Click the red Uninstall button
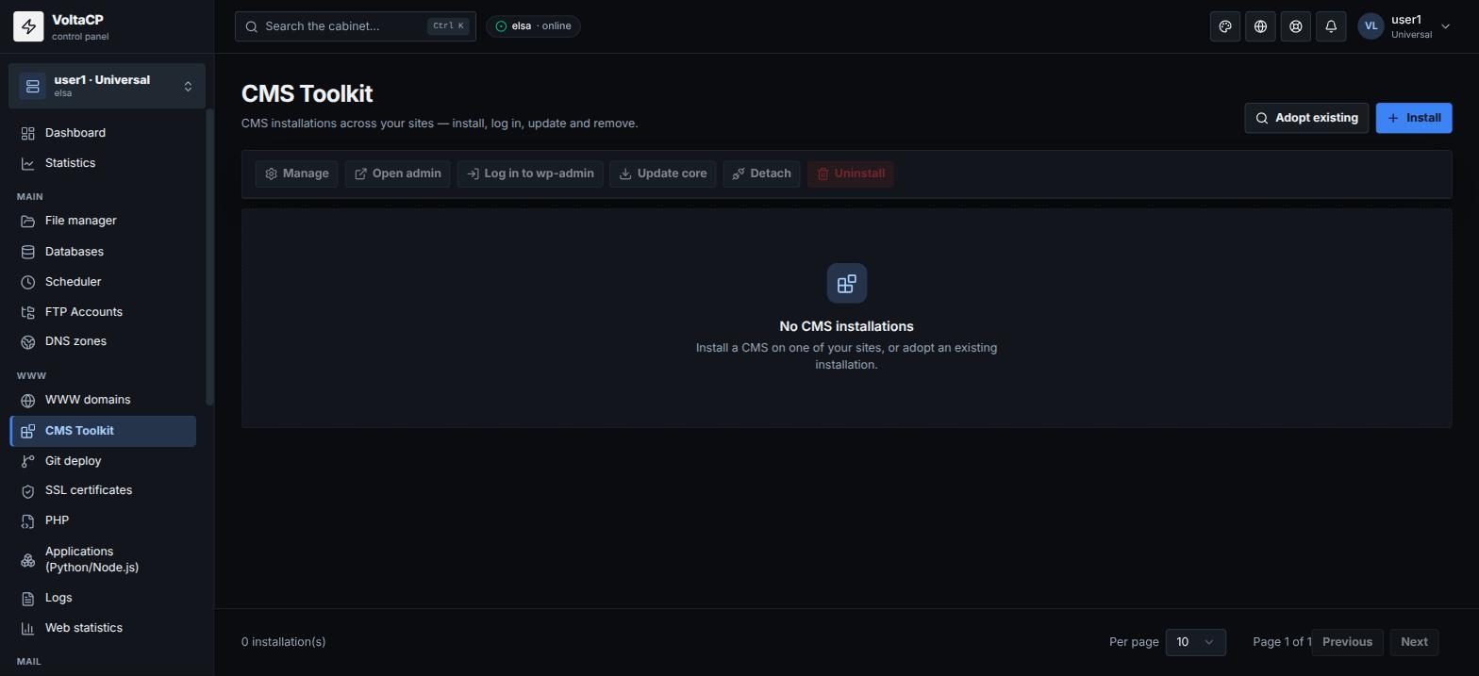Screen dimensions: 1479x676 point(850,173)
